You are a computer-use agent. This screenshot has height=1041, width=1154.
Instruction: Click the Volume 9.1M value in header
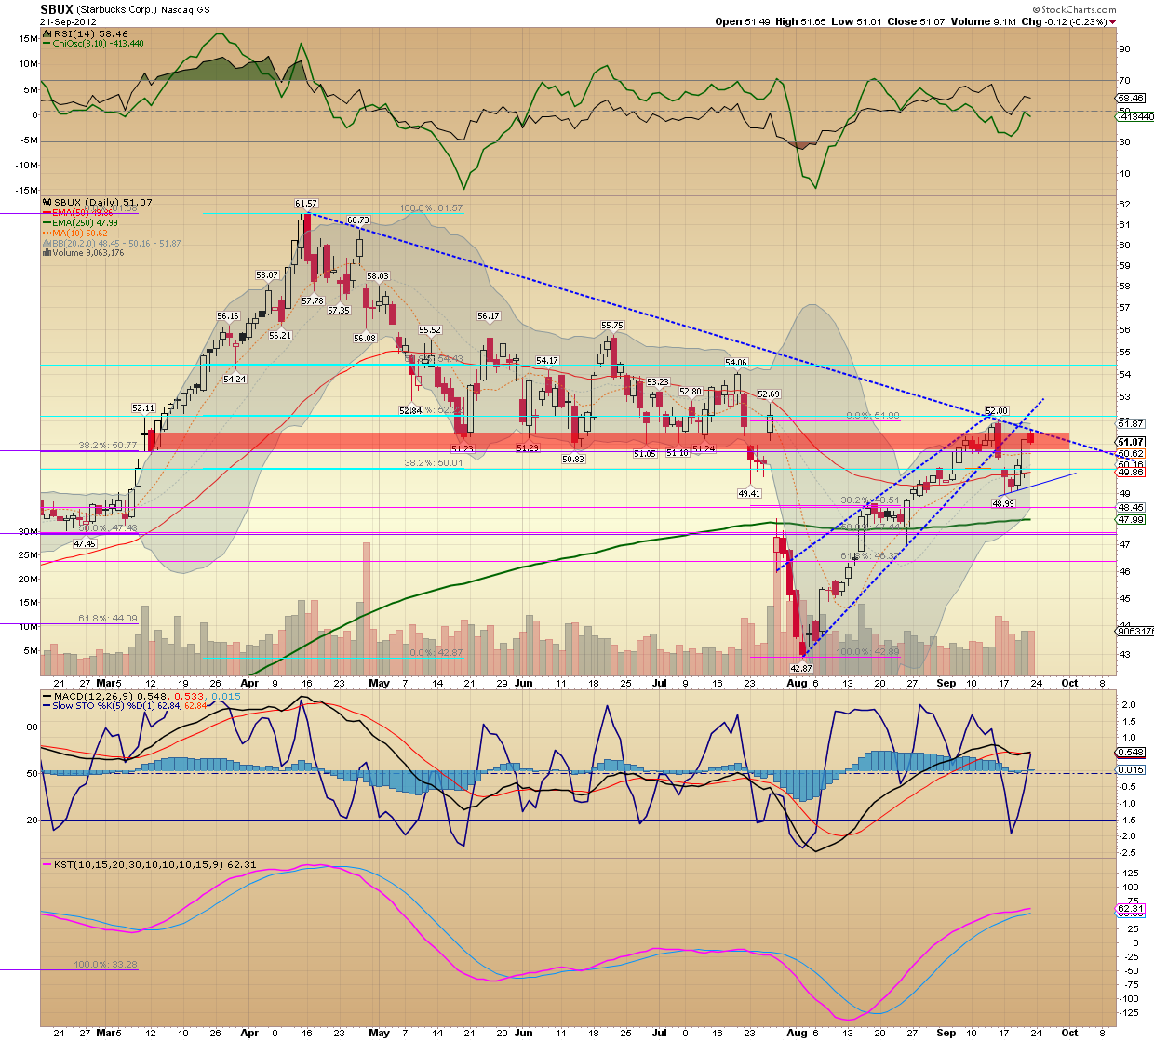[984, 21]
